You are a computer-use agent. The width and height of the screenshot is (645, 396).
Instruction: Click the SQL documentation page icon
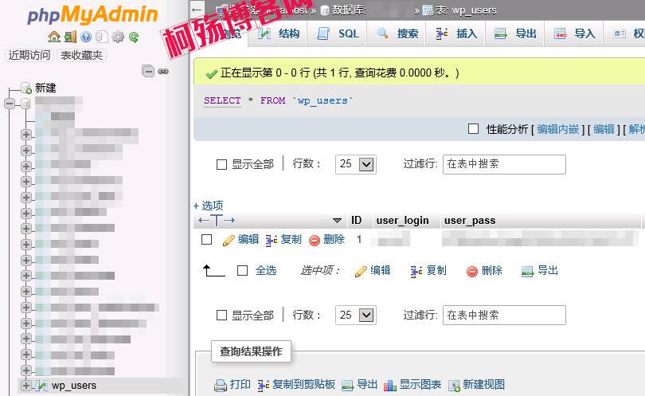pyautogui.click(x=102, y=37)
